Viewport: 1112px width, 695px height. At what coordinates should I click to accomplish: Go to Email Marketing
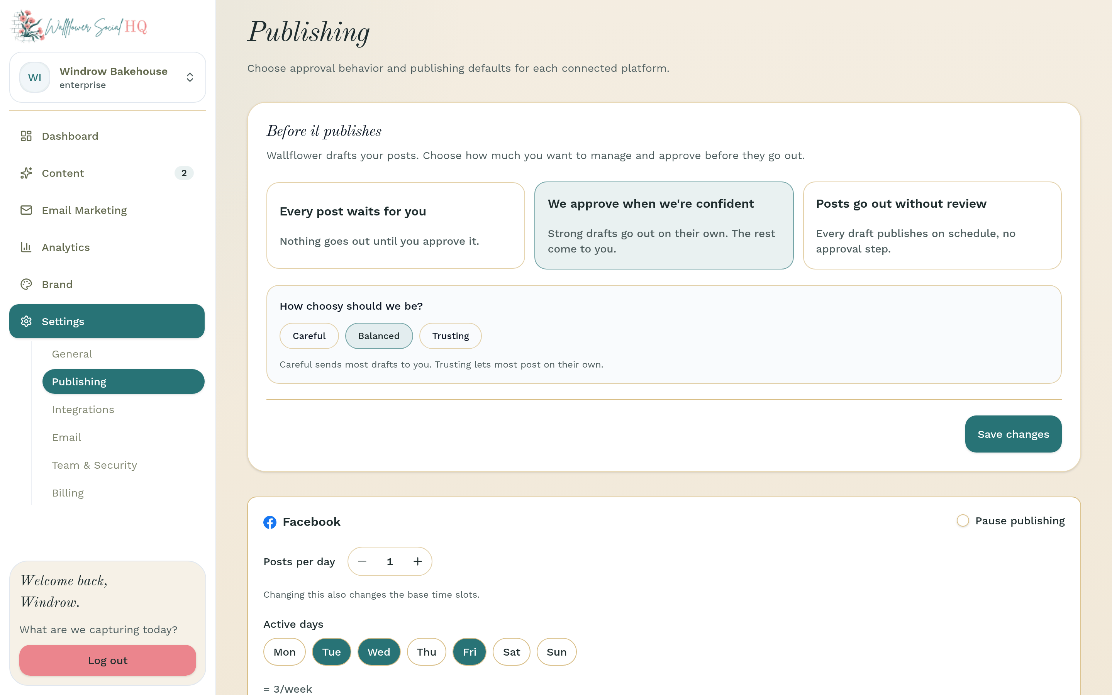(107, 210)
